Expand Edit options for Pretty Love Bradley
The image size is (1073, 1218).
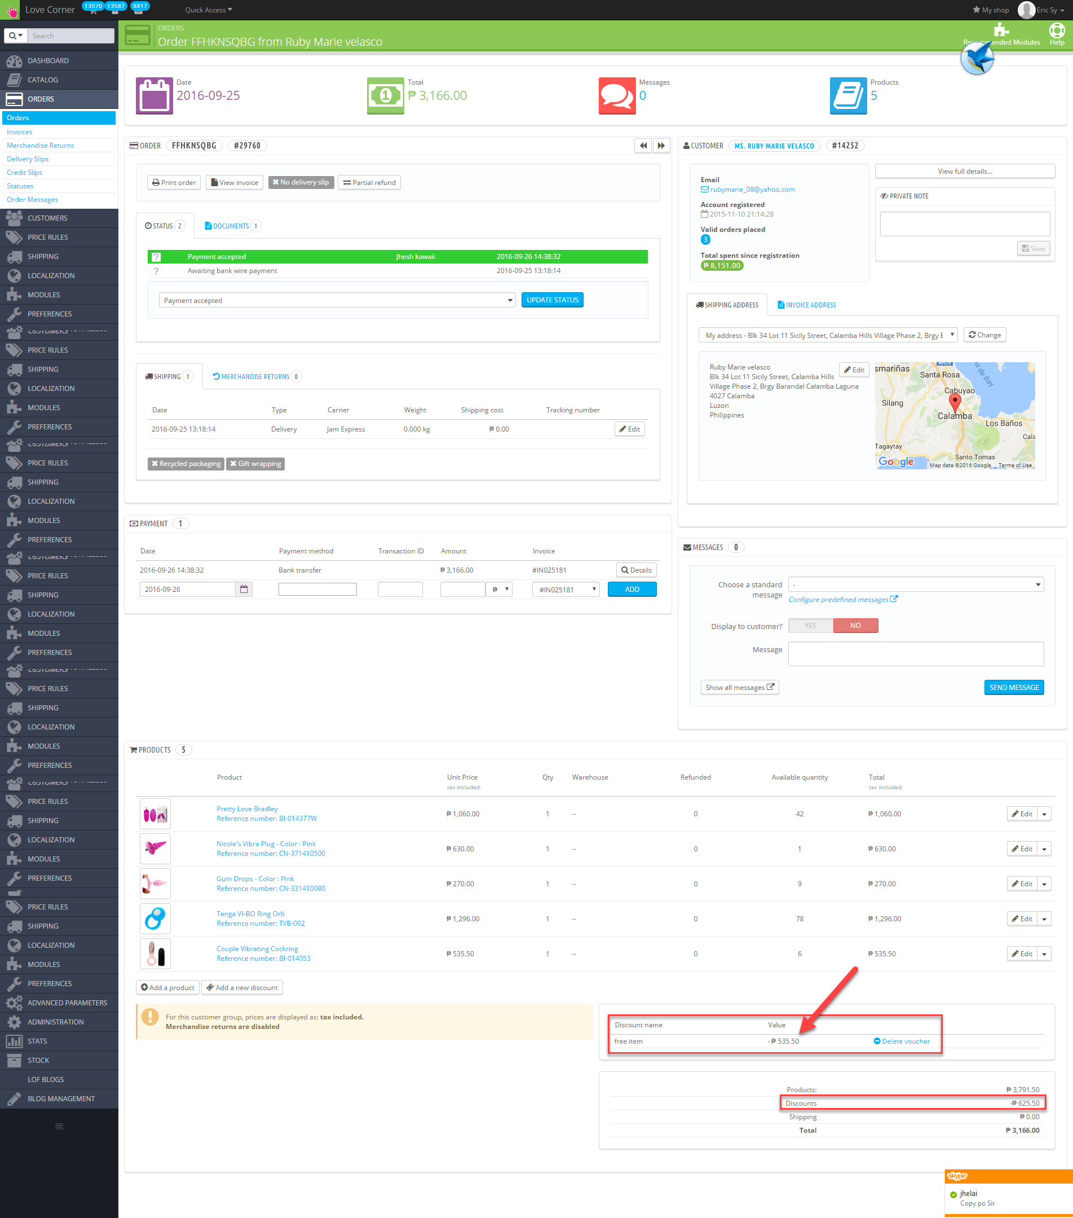(1044, 814)
